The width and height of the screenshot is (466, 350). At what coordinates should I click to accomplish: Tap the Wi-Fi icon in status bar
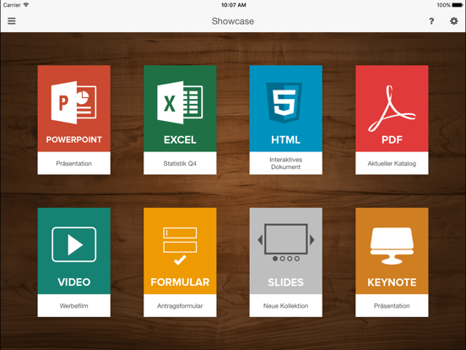pos(26,5)
